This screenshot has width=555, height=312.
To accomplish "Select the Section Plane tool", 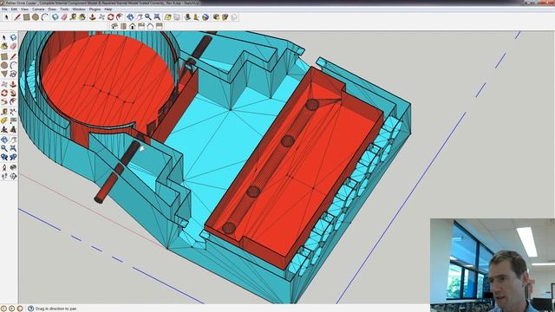I will tap(13, 176).
